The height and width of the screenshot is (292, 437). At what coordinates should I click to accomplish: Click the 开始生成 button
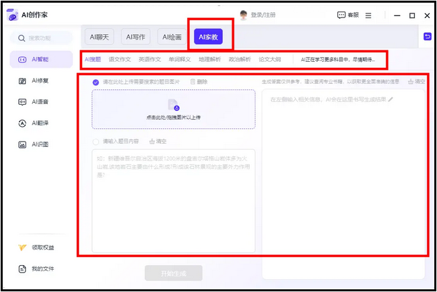click(173, 273)
